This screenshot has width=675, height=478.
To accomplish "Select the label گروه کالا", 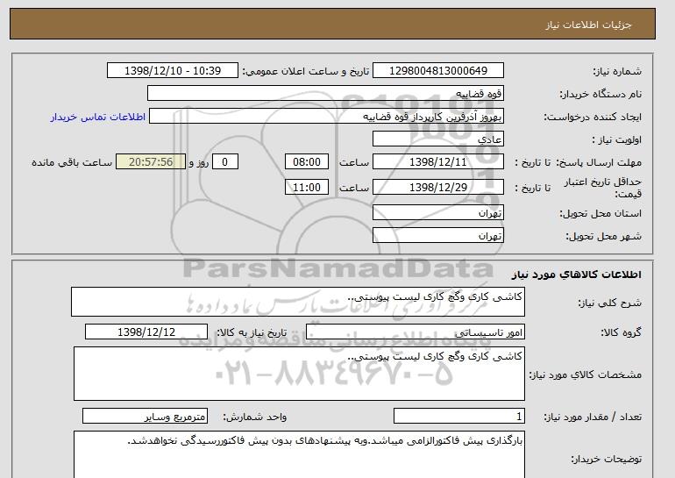I will 622,332.
